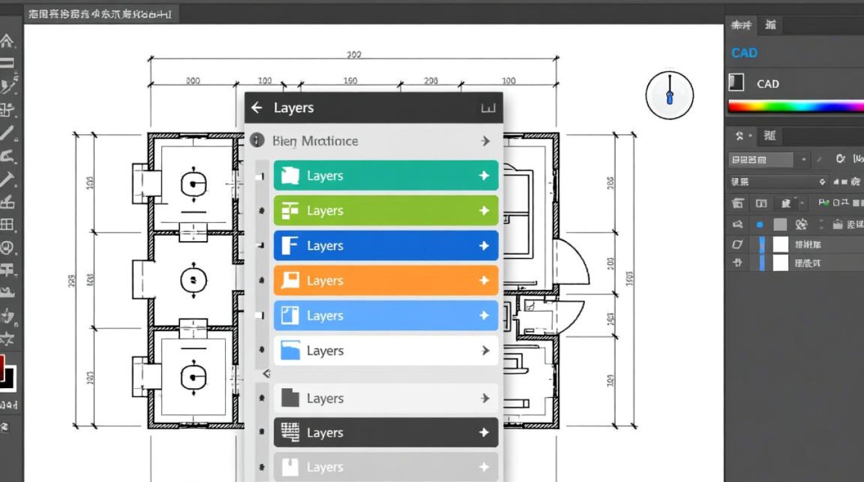Select the star tool in left toolbar
This screenshot has width=864, height=482.
tap(8, 338)
